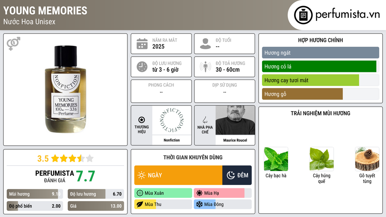This screenshot has width=386, height=217.
Task: Click the Nước Hoa Unisex subtitle
Action: coord(29,21)
